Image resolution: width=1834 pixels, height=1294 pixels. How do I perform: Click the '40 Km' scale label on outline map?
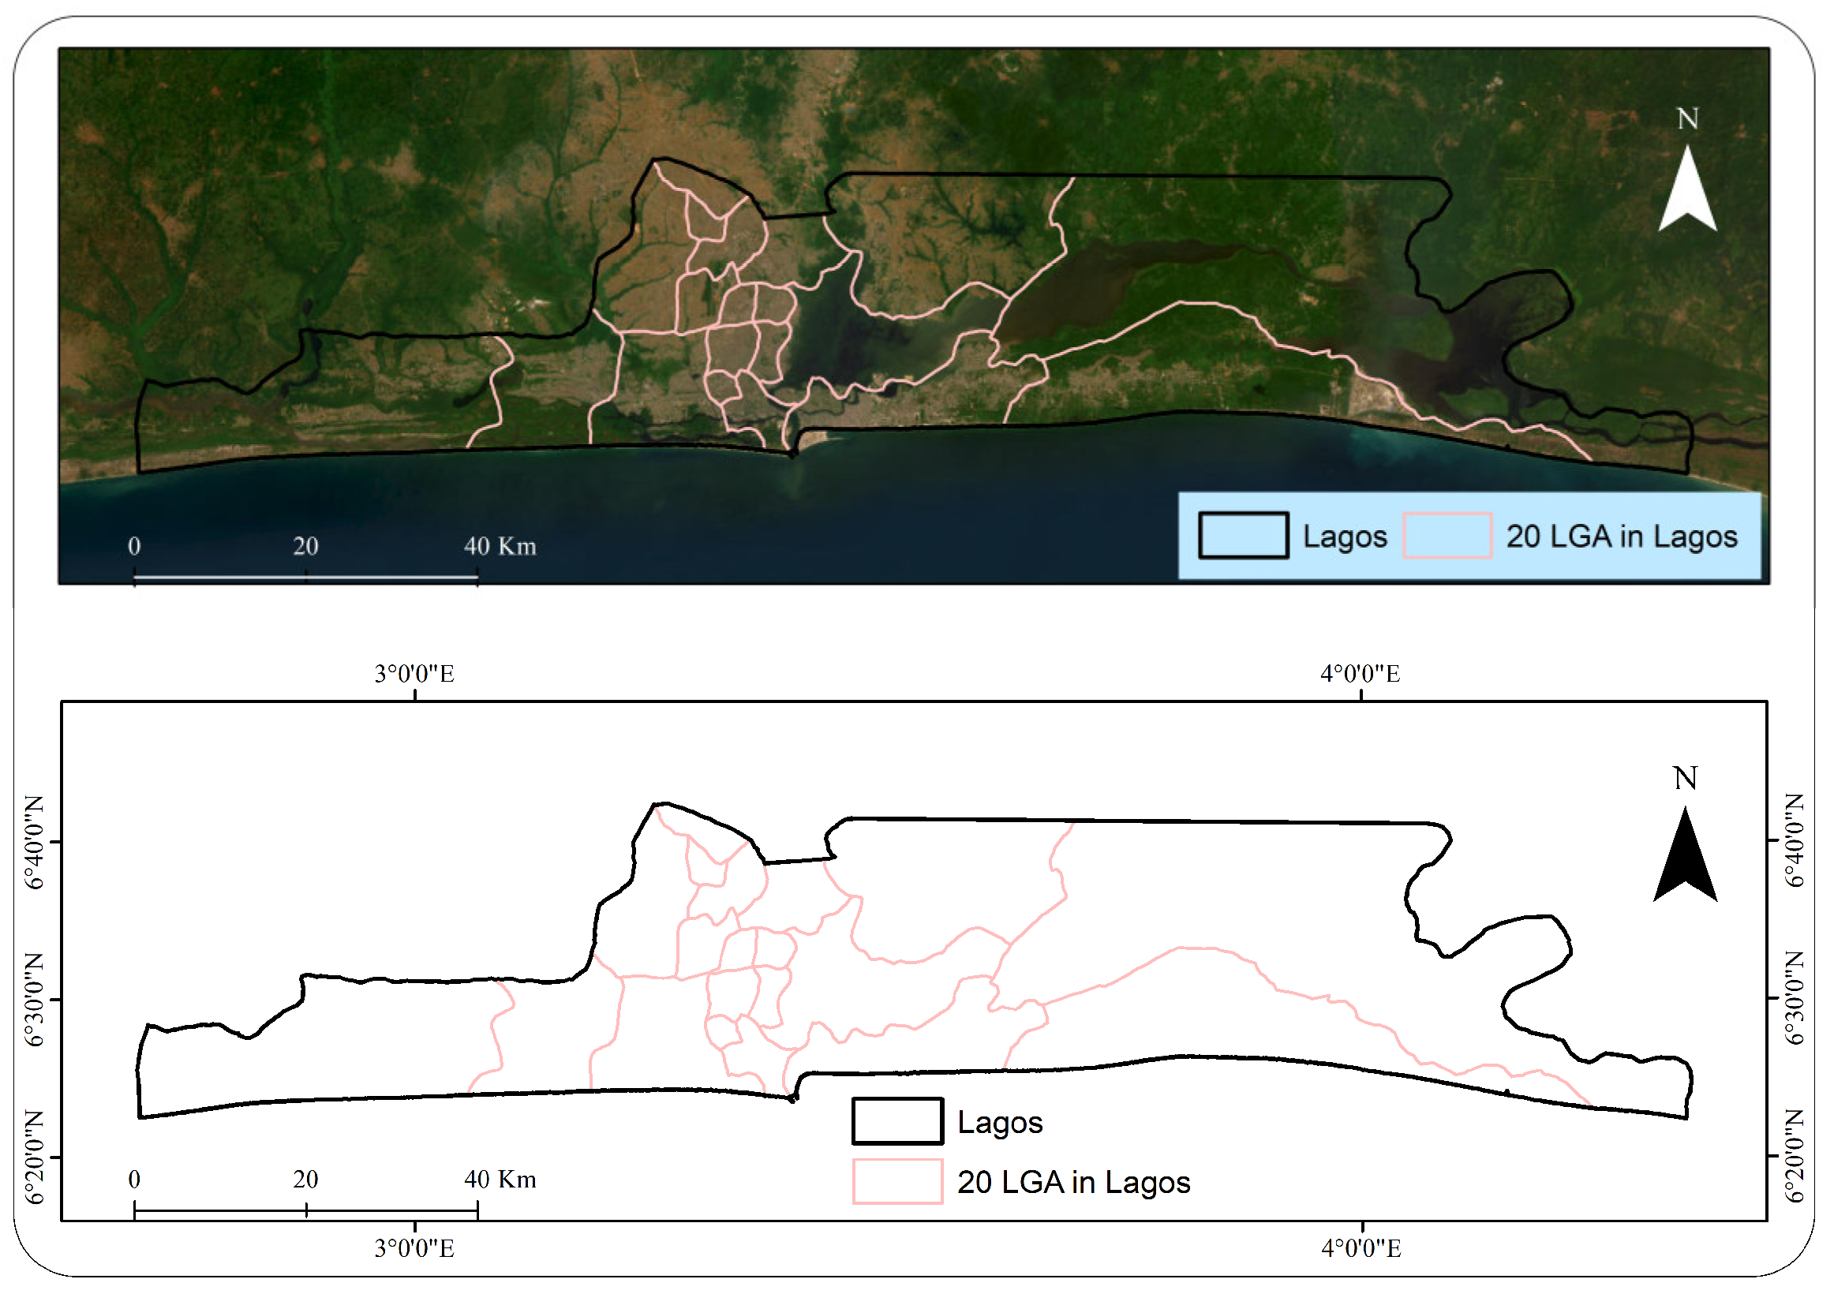point(500,1180)
